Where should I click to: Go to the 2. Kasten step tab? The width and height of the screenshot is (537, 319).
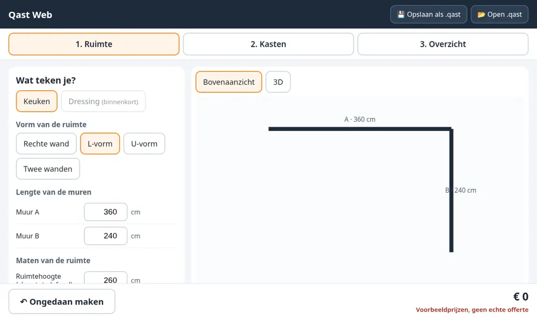(268, 44)
